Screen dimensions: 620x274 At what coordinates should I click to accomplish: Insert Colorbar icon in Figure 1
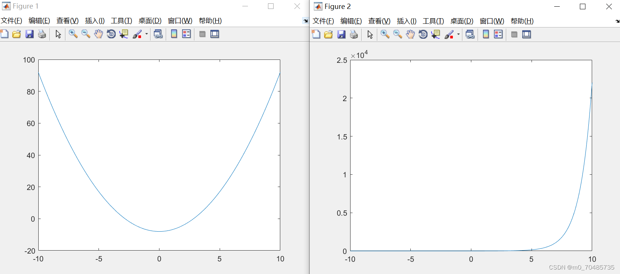[x=174, y=34]
